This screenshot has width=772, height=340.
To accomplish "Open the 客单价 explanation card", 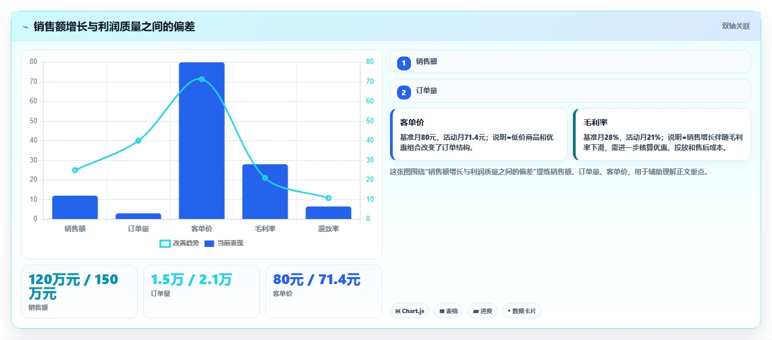I will pos(479,134).
